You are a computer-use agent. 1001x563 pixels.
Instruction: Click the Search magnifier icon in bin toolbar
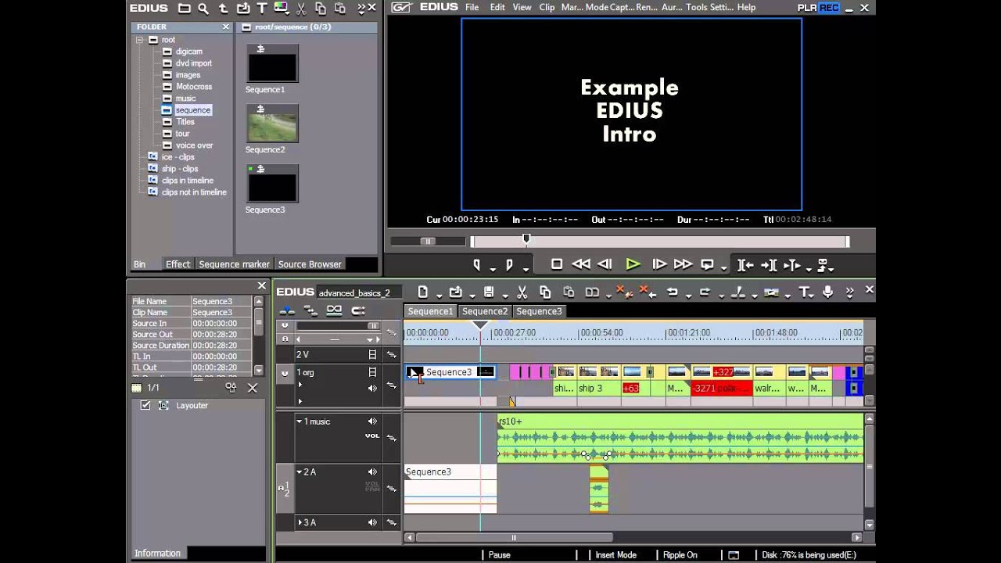coord(203,9)
